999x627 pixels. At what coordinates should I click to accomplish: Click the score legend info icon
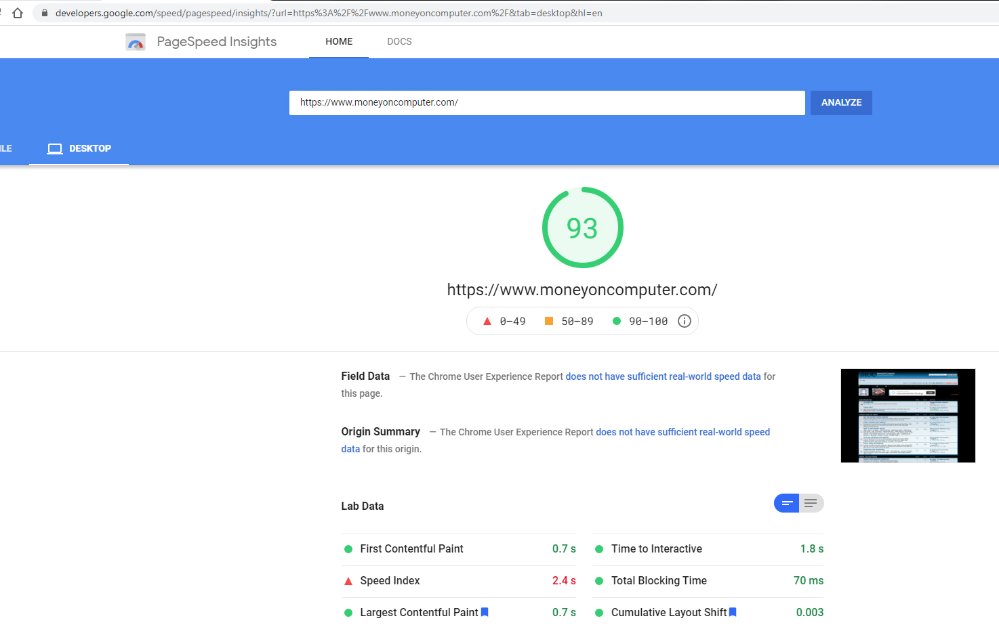tap(685, 321)
